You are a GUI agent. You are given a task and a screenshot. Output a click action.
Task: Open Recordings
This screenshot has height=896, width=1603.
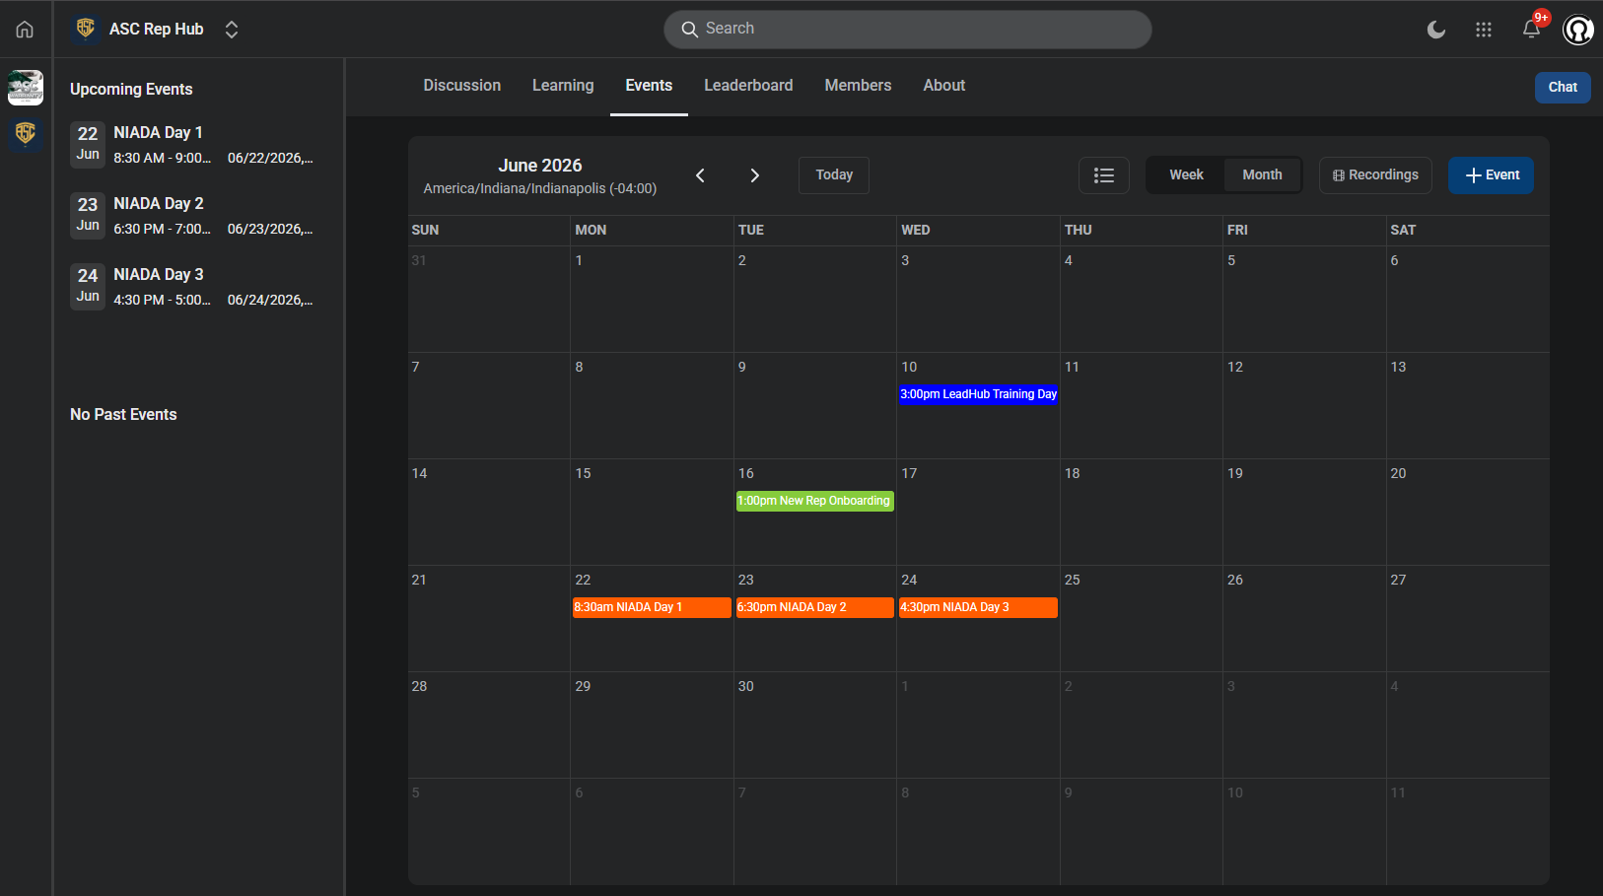(1375, 175)
